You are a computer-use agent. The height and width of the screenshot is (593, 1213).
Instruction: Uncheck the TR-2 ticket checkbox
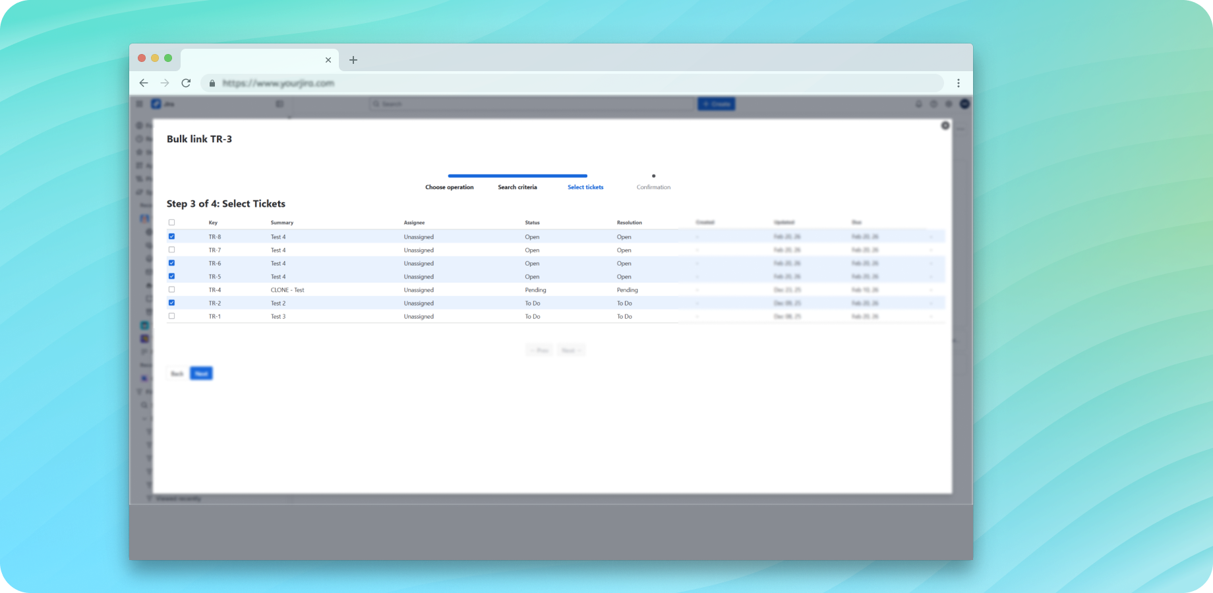tap(171, 303)
